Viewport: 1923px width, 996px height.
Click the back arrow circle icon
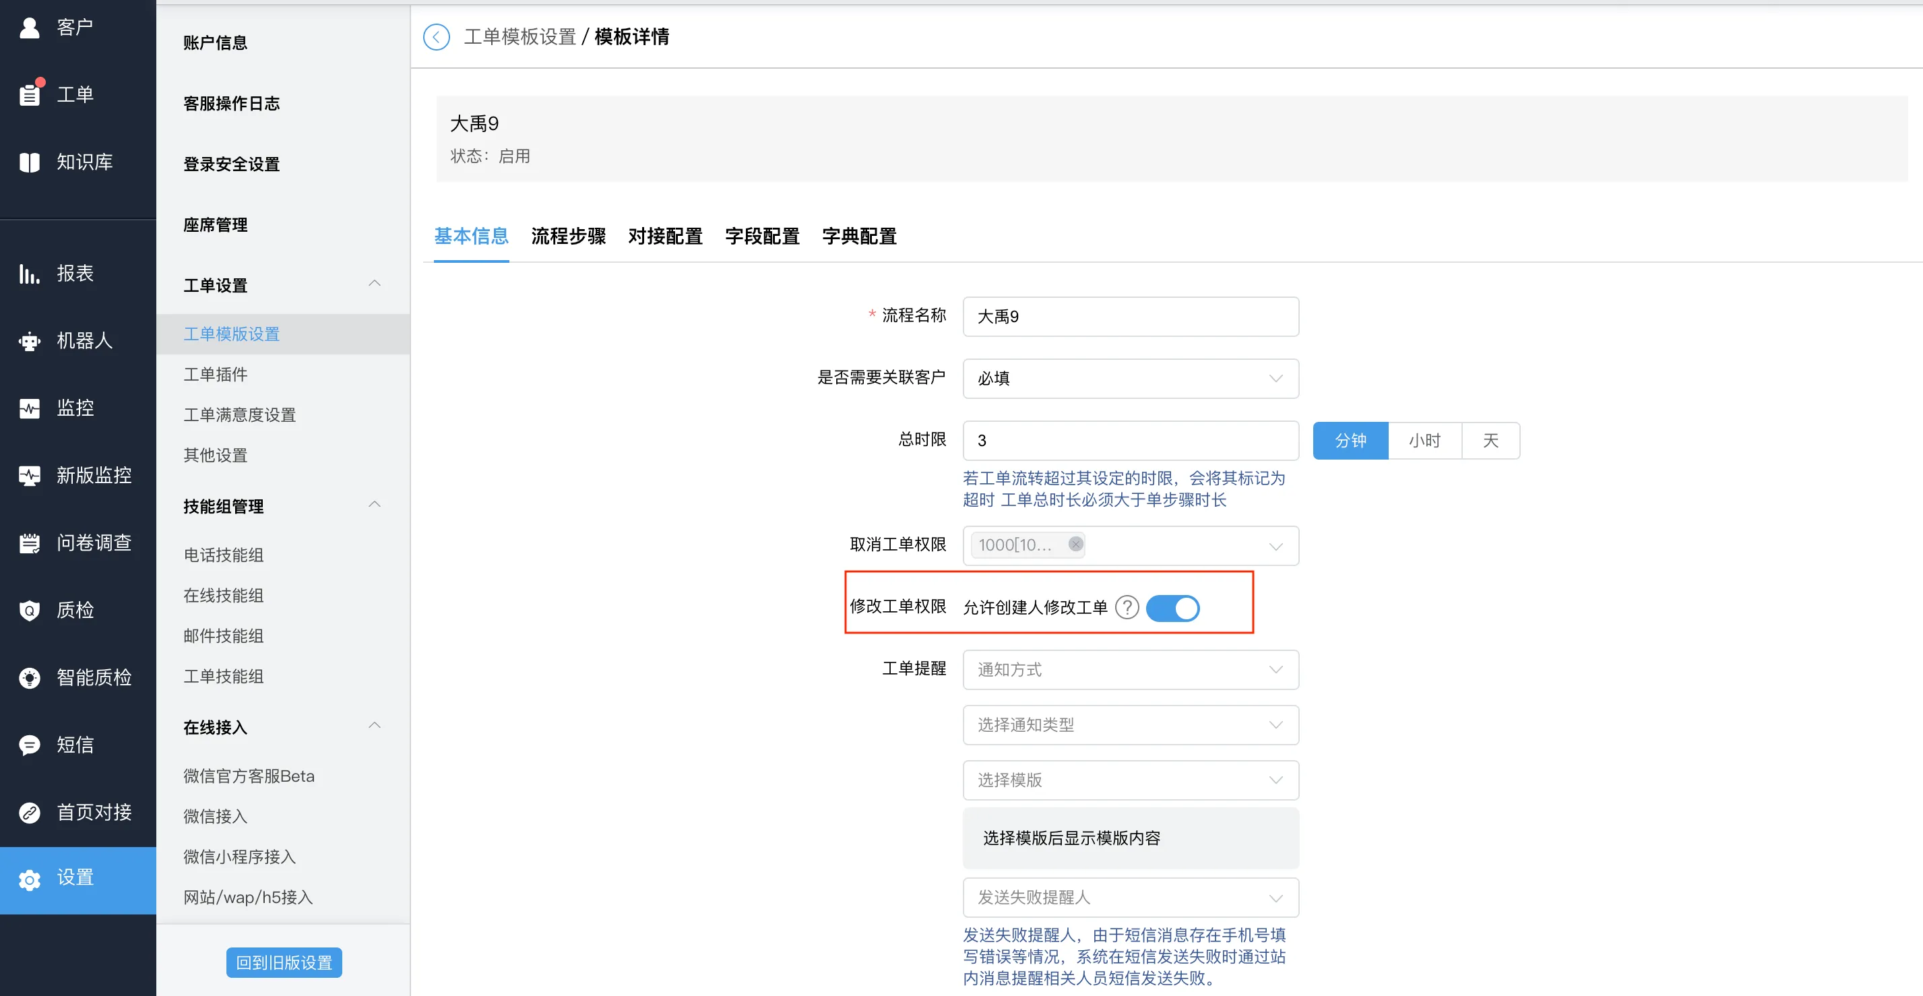click(437, 36)
